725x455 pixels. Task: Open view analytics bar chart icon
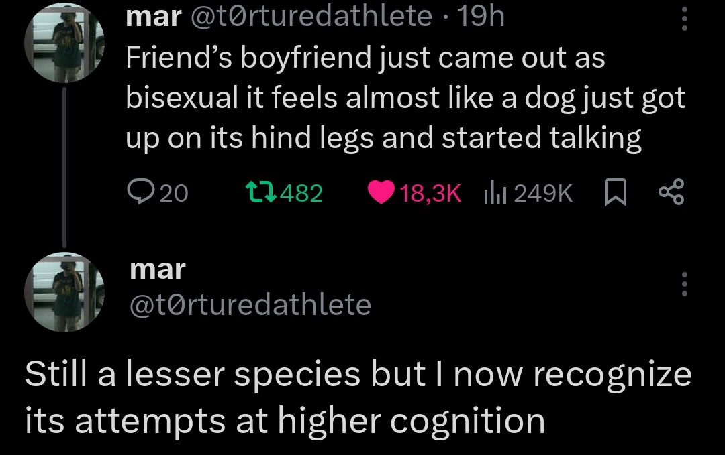pyautogui.click(x=493, y=193)
